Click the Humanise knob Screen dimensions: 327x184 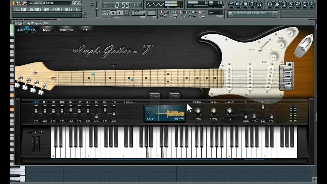point(214,111)
